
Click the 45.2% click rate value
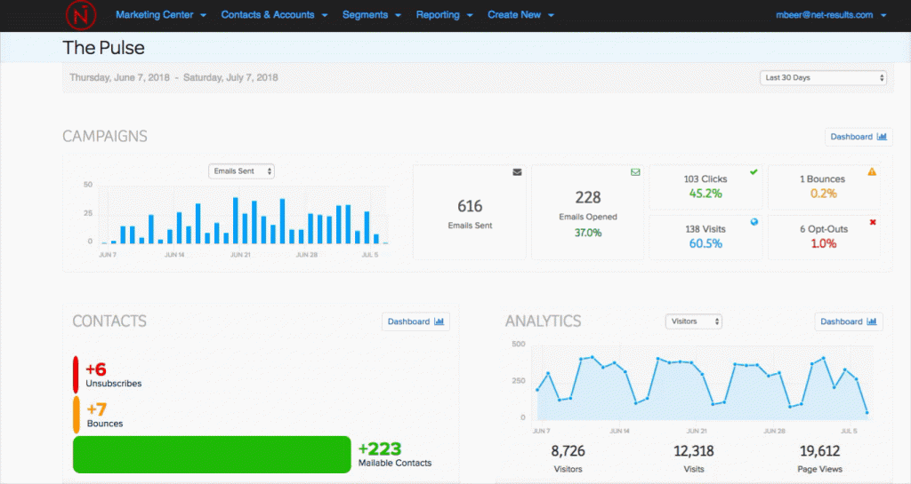(705, 194)
